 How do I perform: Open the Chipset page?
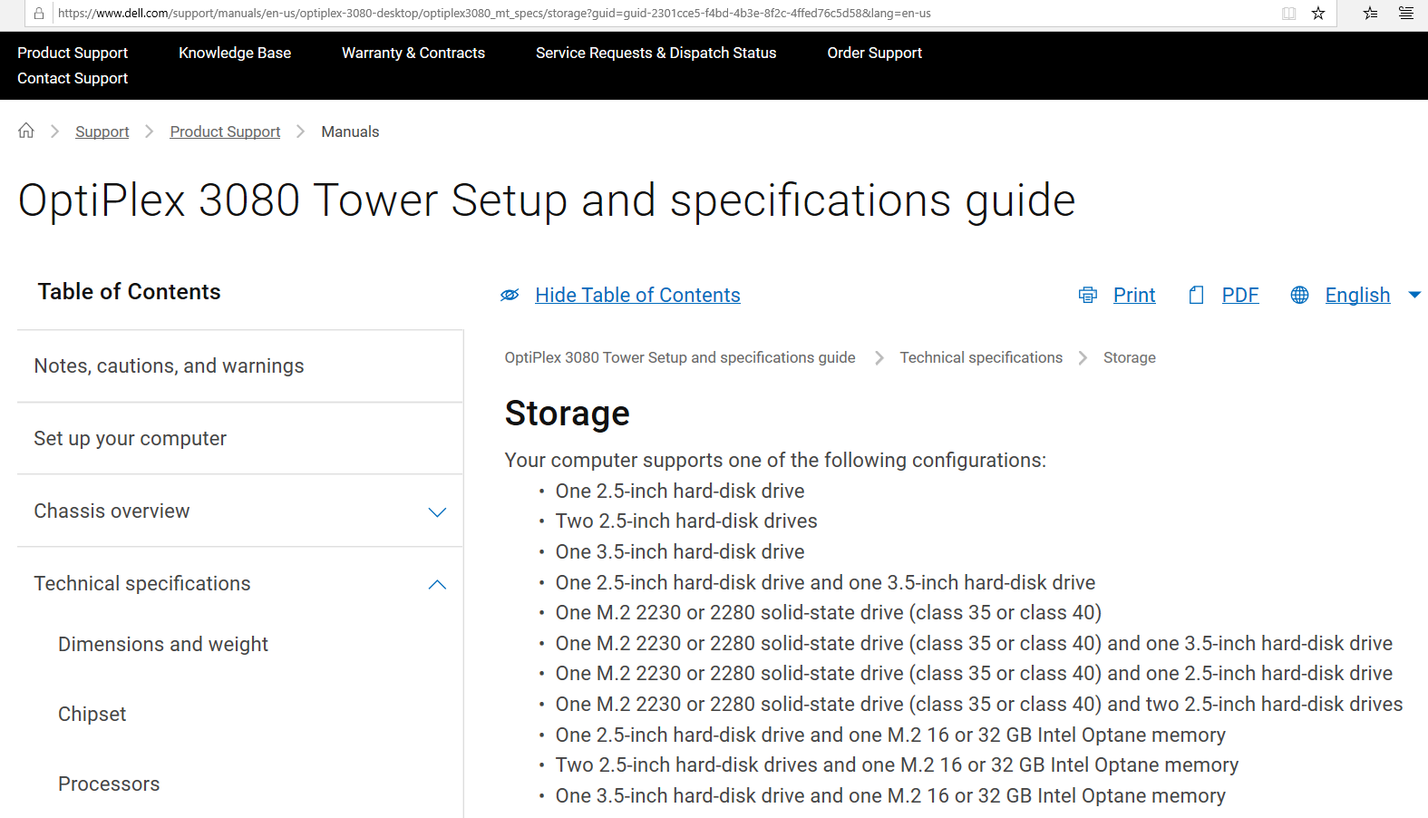[92, 714]
